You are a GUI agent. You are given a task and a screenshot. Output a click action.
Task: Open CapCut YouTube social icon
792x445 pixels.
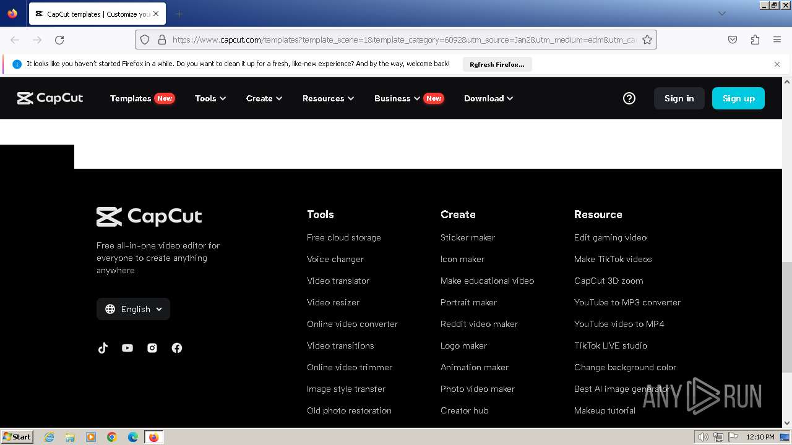(x=127, y=348)
